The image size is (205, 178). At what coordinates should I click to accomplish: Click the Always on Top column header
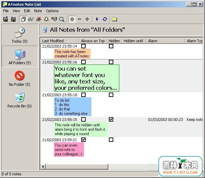(93, 41)
